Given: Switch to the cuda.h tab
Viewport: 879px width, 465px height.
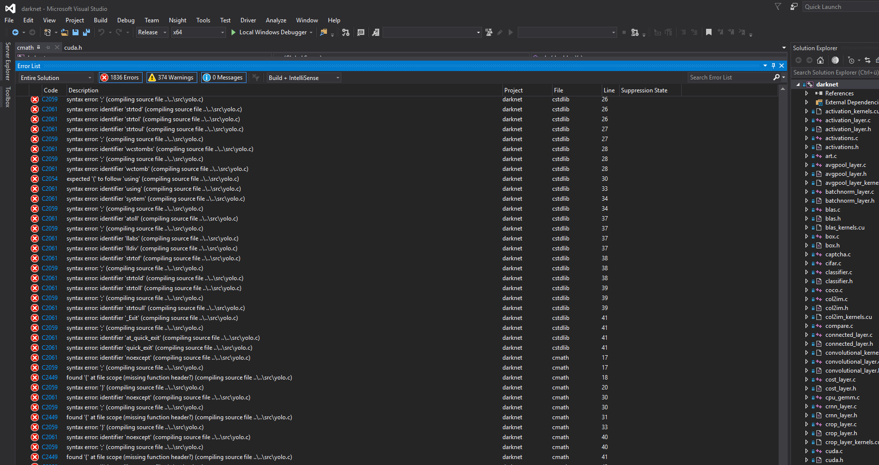Looking at the screenshot, I should tap(73, 48).
